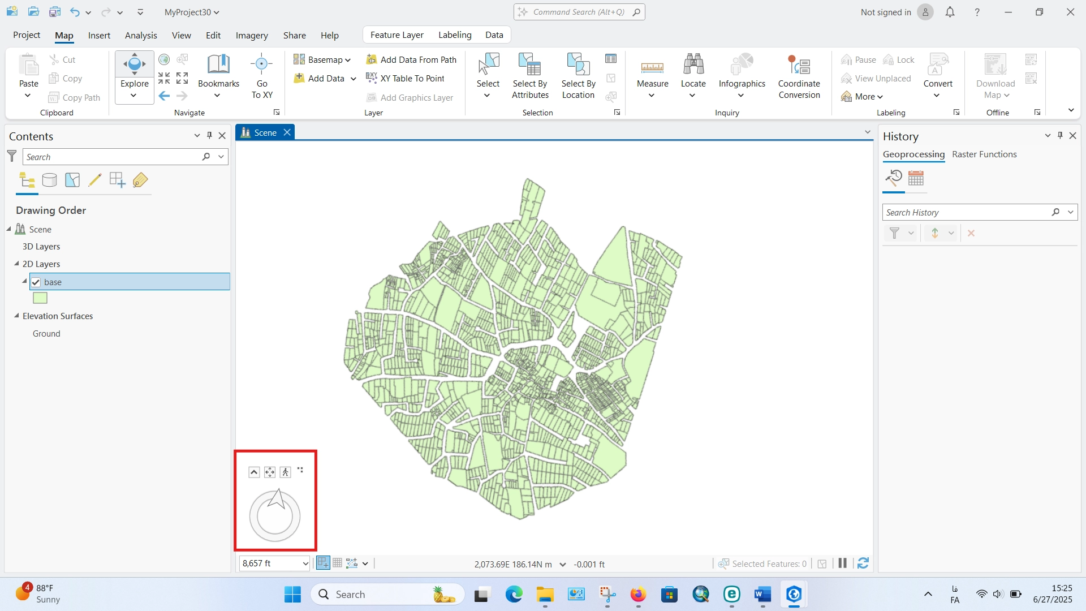
Task: Save the project with the toolbar icon
Action: point(55,12)
